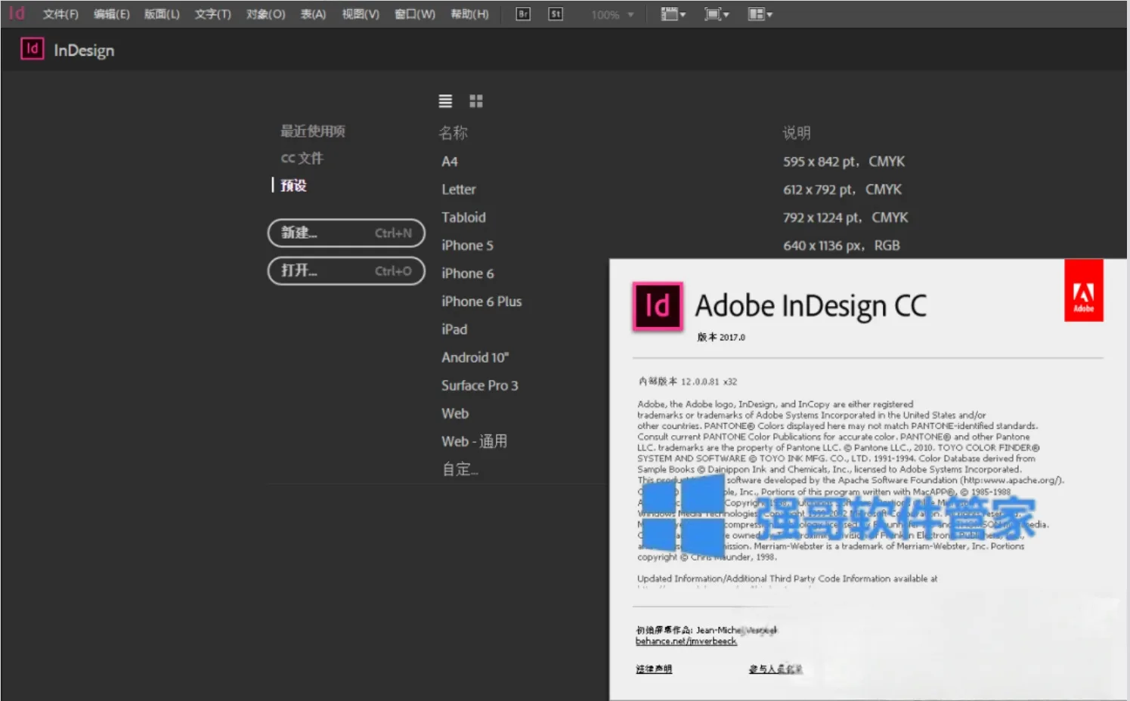This screenshot has height=701, width=1130.
Task: Choose the Tabloid preset
Action: 463,218
